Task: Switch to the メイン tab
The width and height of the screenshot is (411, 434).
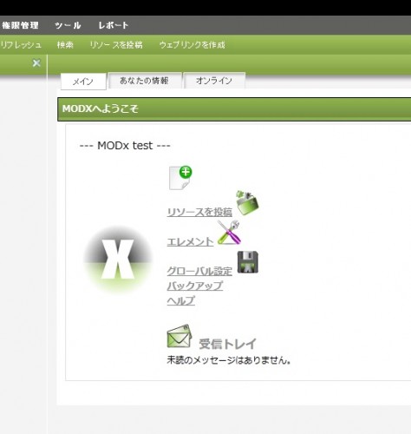Action: 83,82
